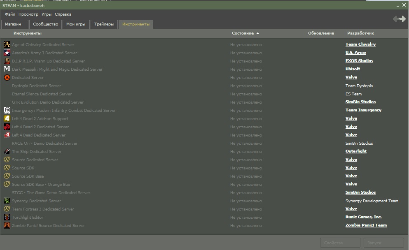Screen dimensions: 409x250
Task: Click the Dark Messiah M icon
Action: pos(7,69)
